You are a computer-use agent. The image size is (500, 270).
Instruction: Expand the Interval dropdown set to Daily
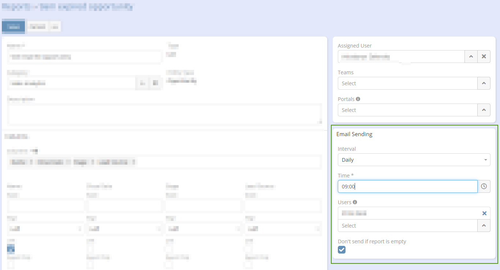(x=414, y=160)
